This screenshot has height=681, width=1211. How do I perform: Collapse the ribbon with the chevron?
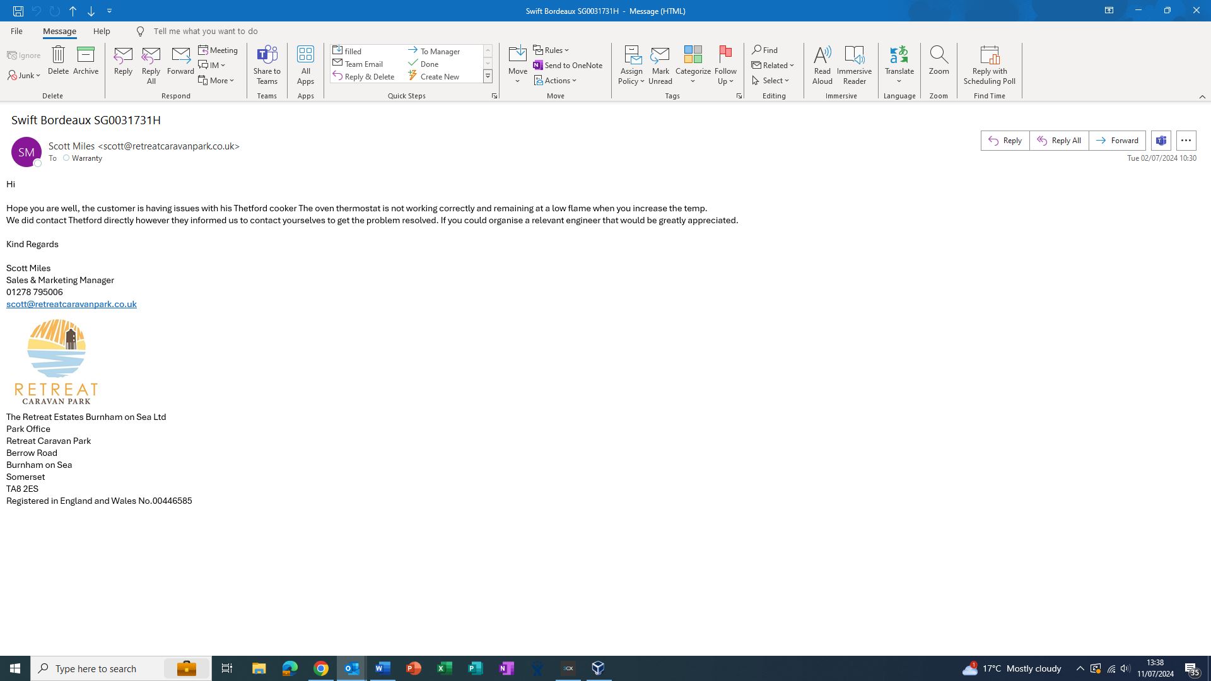click(x=1202, y=96)
